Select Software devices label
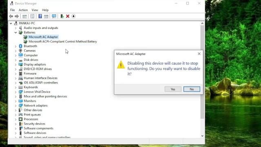Viewport: 261px width, 147px height. point(35,133)
